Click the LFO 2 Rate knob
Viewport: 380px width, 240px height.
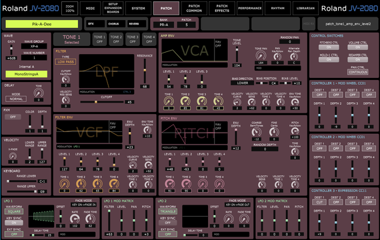(229, 219)
